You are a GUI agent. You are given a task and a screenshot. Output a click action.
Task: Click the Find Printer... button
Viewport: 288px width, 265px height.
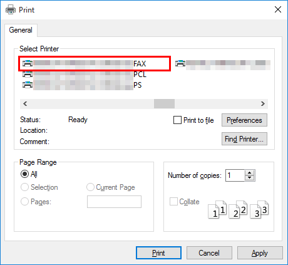(x=244, y=138)
